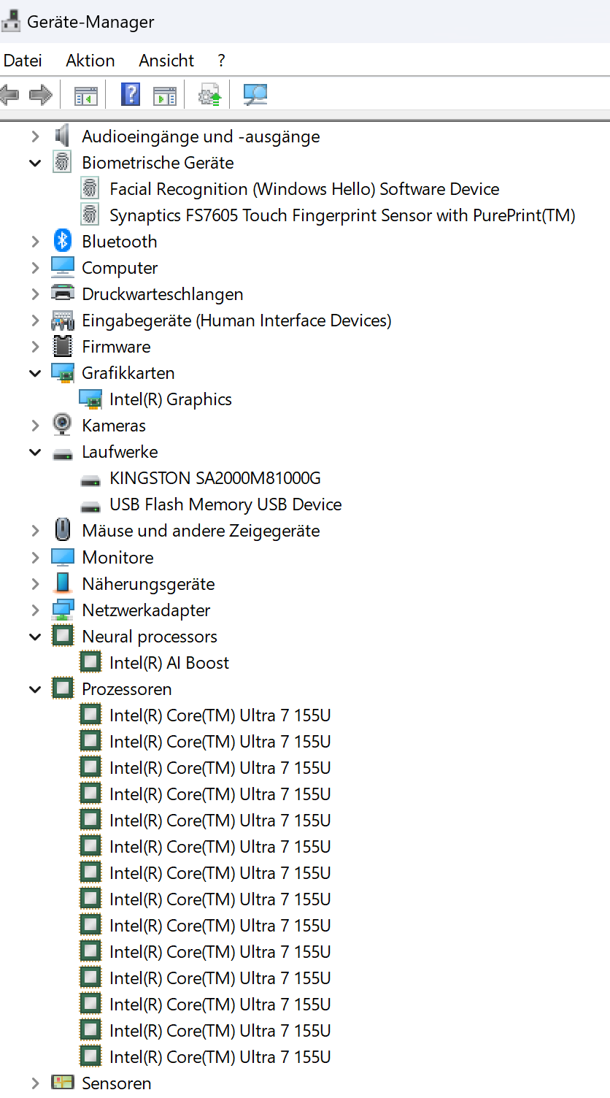Viewport: 610px width, 1098px height.
Task: Select the Computer category label
Action: pos(120,268)
